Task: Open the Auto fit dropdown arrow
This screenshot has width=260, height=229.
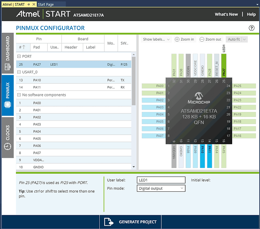Action: [244, 39]
